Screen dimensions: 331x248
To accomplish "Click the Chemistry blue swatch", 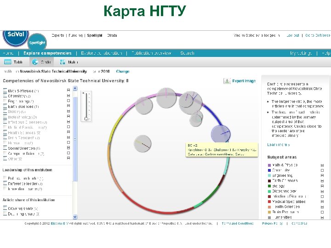I will pyautogui.click(x=269, y=170).
